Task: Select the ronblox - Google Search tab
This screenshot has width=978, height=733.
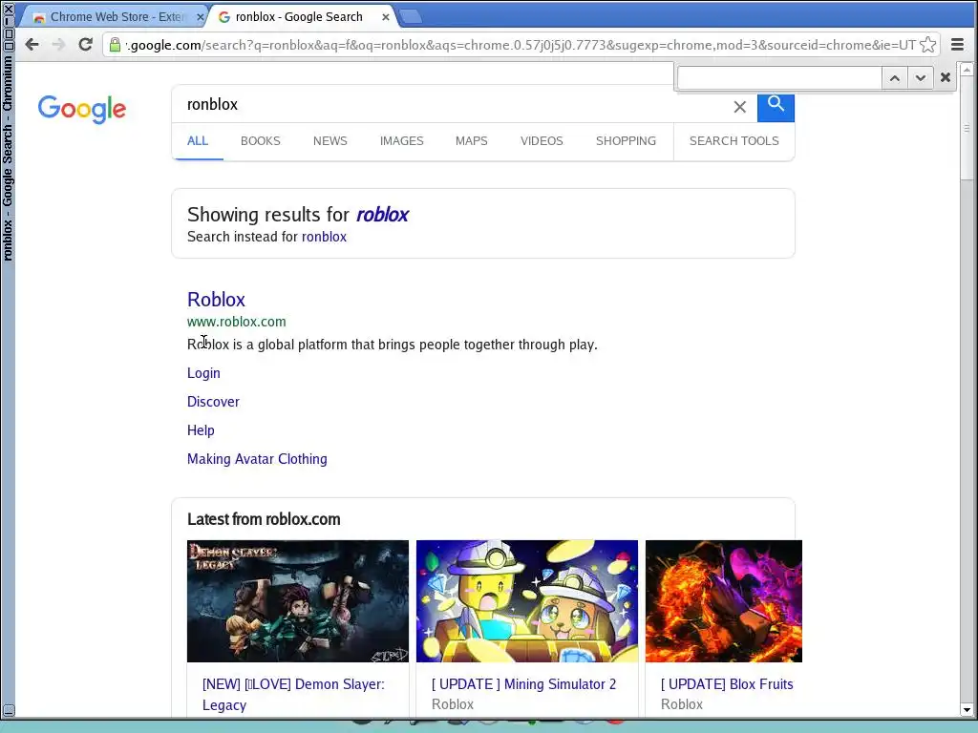Action: pos(299,17)
